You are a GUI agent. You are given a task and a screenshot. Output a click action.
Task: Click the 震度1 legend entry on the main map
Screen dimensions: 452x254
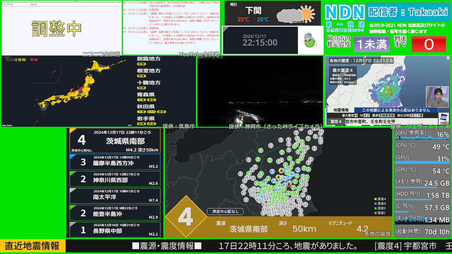pos(380,213)
